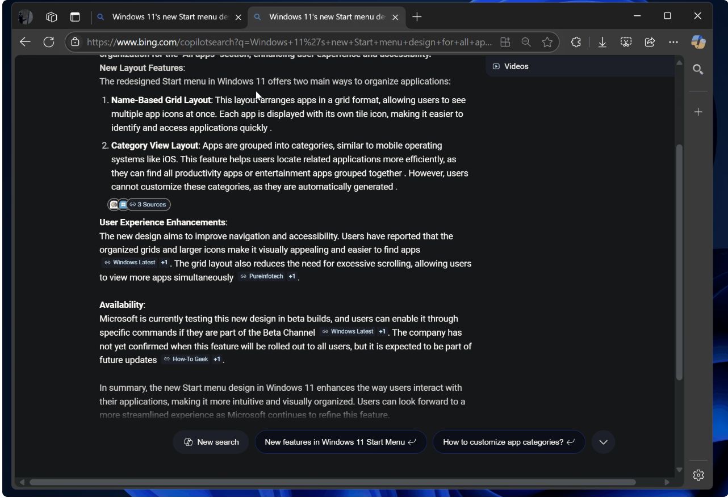
Task: Add this page to favorites with star
Action: click(547, 42)
